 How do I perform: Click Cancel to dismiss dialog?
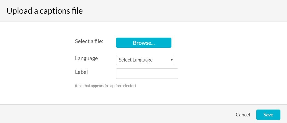click(x=243, y=115)
